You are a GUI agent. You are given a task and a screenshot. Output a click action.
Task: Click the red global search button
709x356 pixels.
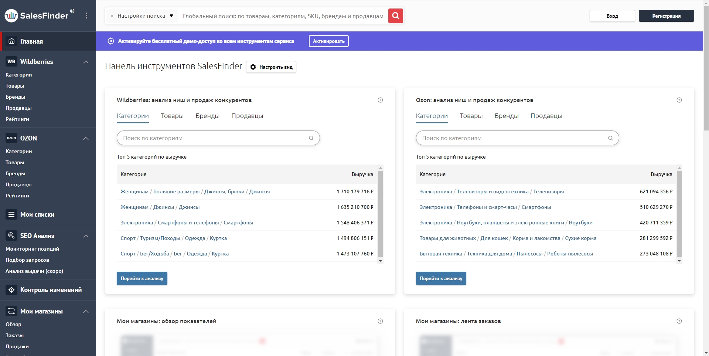pos(395,16)
